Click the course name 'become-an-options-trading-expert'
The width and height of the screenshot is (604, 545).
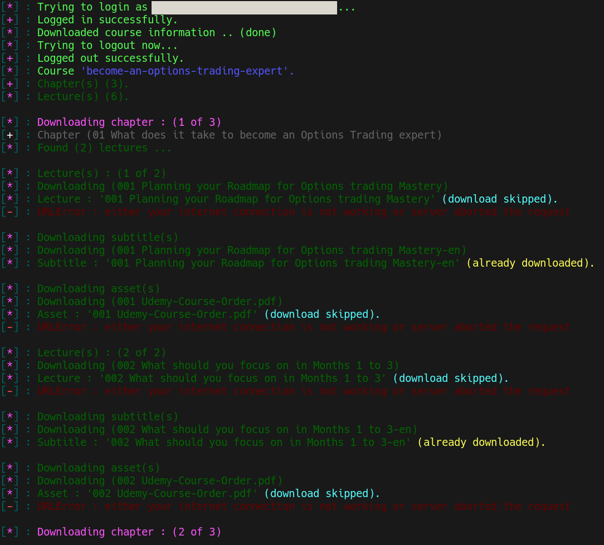pos(184,71)
